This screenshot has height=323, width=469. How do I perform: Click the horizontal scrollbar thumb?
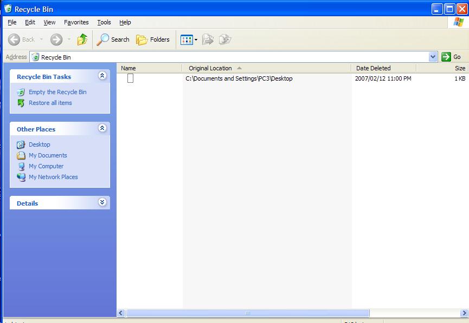pyautogui.click(x=247, y=313)
